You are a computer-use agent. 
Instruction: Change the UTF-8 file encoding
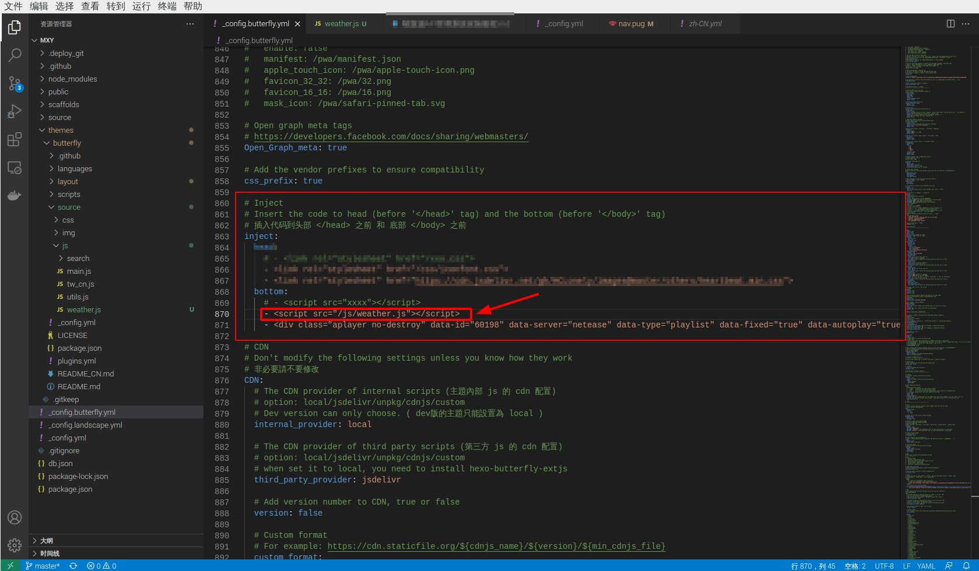(x=884, y=566)
